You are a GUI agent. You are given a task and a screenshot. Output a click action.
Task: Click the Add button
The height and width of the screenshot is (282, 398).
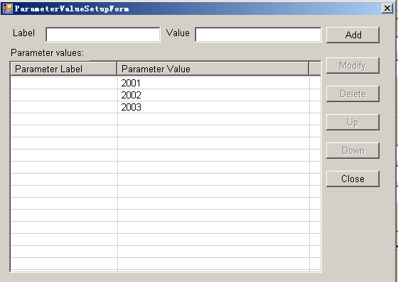(353, 35)
